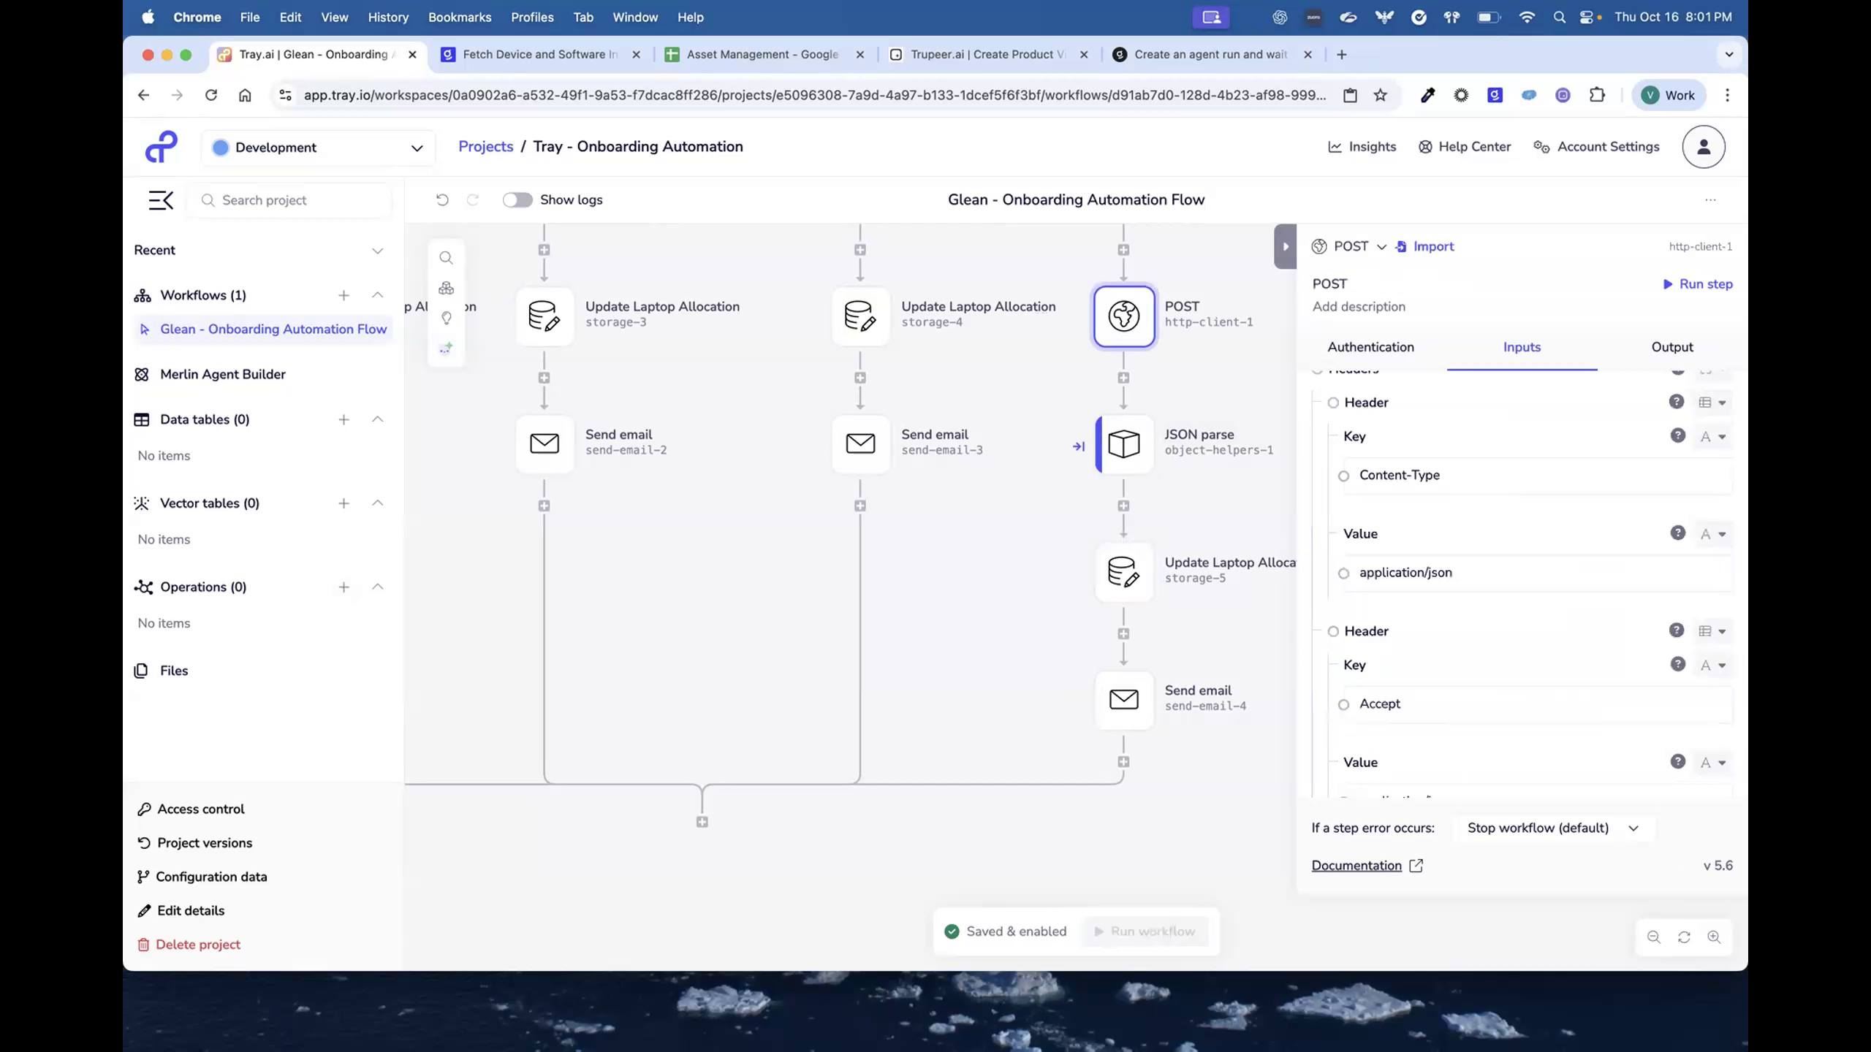Toggle the Show logs switch
This screenshot has width=1871, height=1052.
pyautogui.click(x=517, y=199)
